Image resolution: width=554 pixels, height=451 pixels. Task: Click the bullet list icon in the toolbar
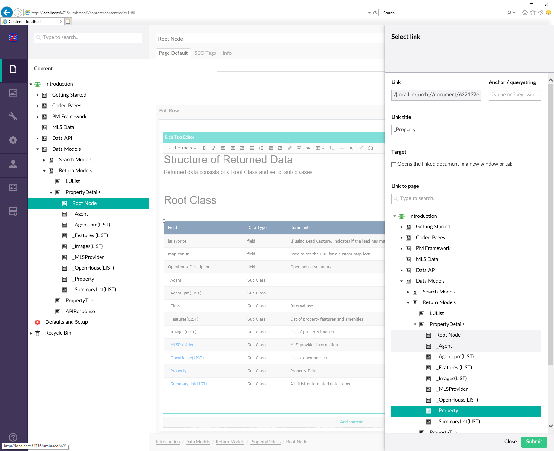click(x=252, y=148)
